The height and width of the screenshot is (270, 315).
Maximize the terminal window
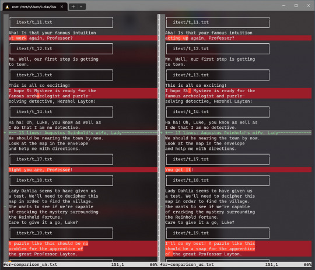click(x=296, y=6)
